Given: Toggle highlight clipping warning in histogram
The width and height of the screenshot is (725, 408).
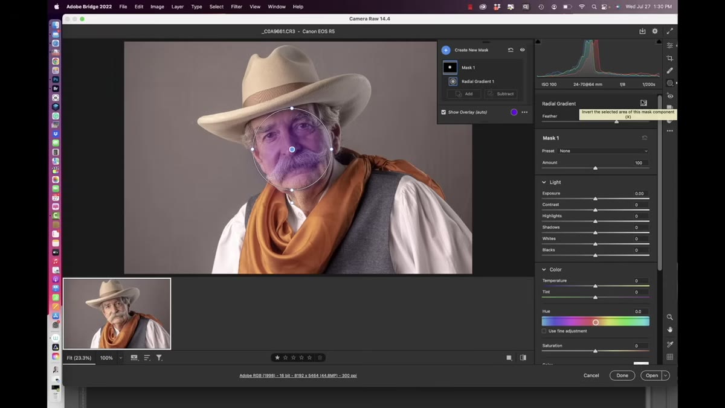Looking at the screenshot, I should pyautogui.click(x=658, y=42).
